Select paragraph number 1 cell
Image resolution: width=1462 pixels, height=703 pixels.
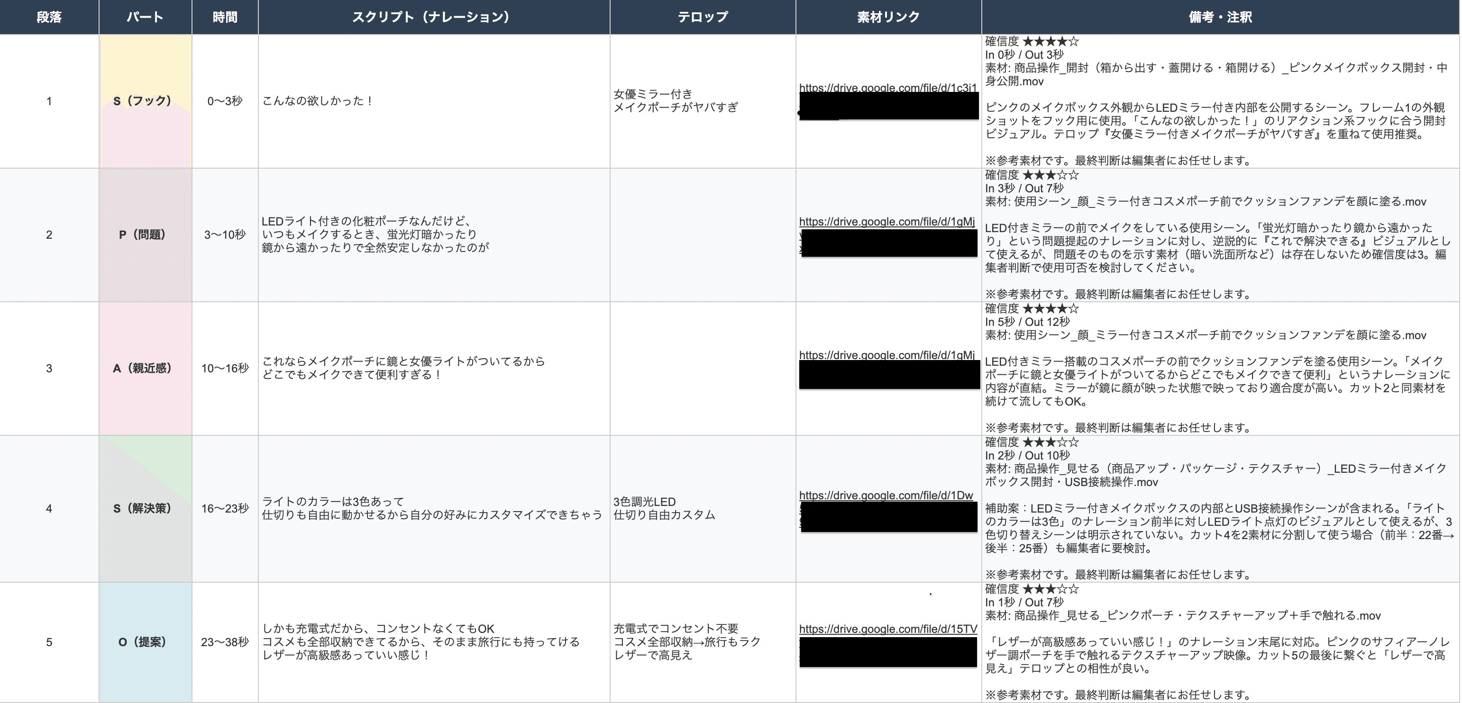49,101
